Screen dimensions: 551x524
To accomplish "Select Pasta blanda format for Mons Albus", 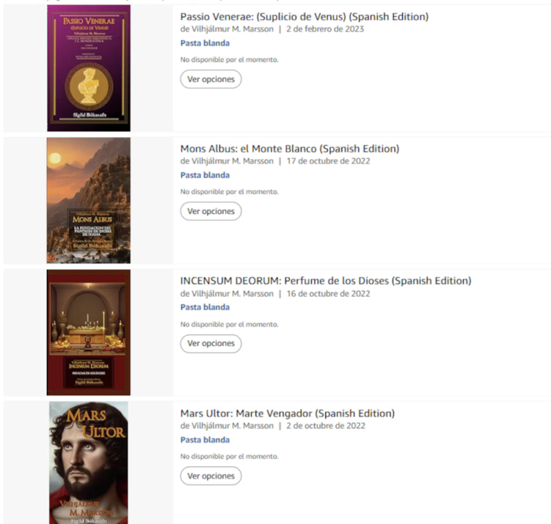I will pyautogui.click(x=205, y=175).
